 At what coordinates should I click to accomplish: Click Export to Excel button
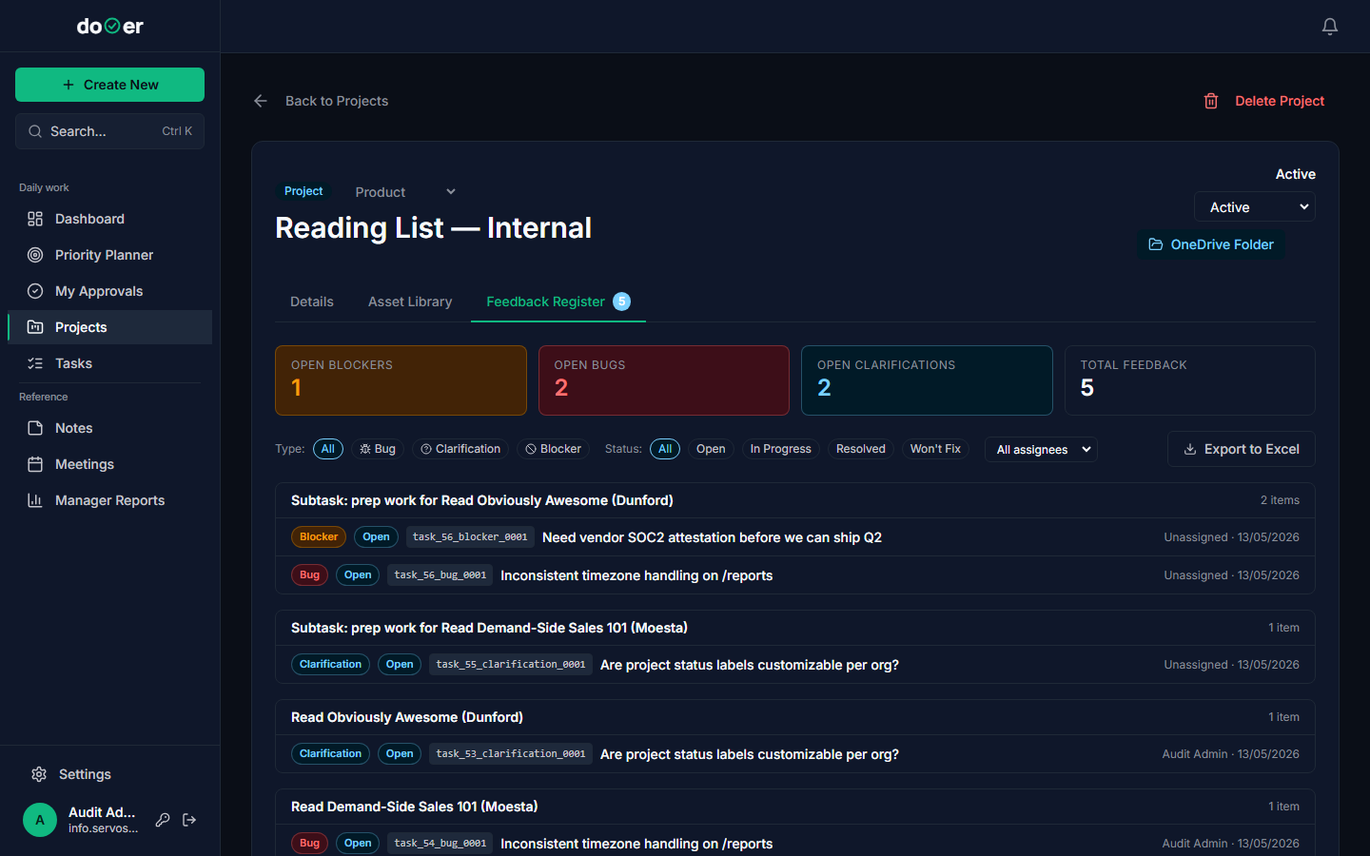point(1242,449)
